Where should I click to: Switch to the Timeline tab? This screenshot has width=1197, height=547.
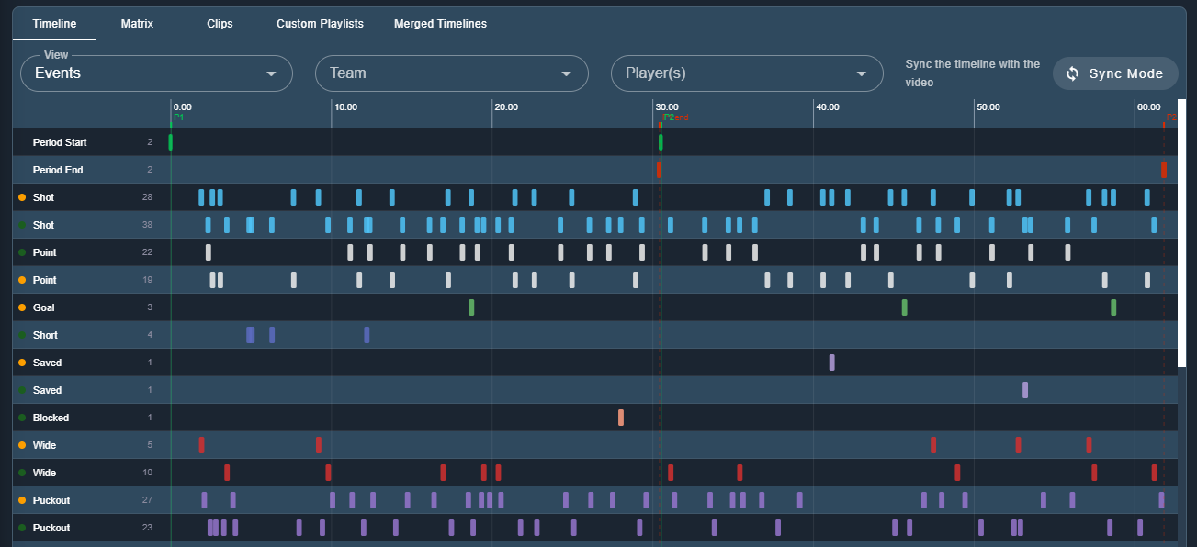tap(54, 24)
